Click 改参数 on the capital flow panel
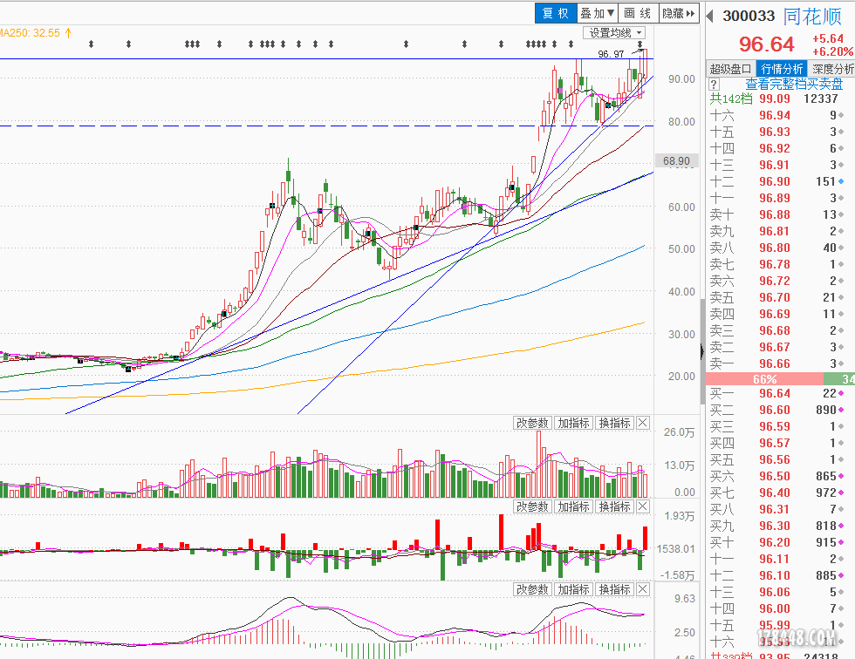Viewport: 855px width, 659px height. 532,506
